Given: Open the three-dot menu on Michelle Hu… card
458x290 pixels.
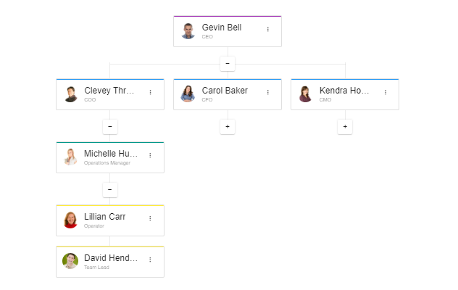Looking at the screenshot, I should tap(150, 156).
